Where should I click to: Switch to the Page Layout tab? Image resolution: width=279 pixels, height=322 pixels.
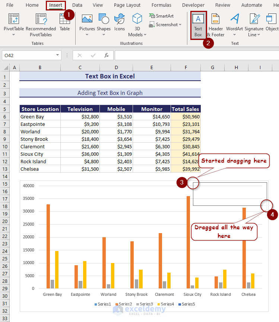[127, 5]
